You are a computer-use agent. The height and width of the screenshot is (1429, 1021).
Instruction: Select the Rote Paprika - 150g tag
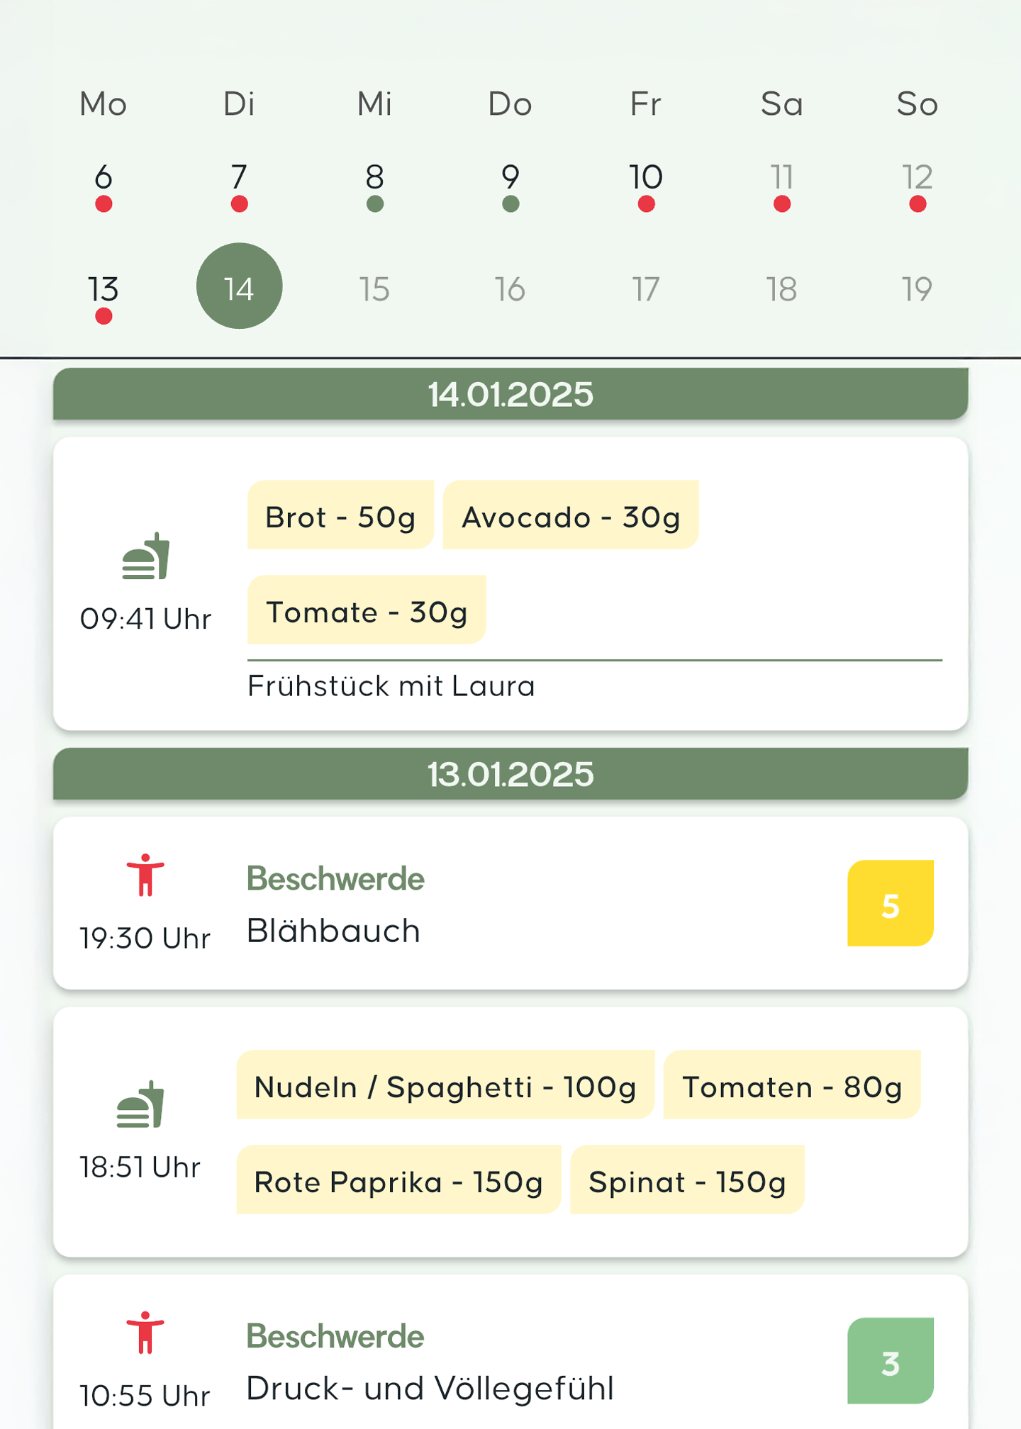coord(398,1180)
